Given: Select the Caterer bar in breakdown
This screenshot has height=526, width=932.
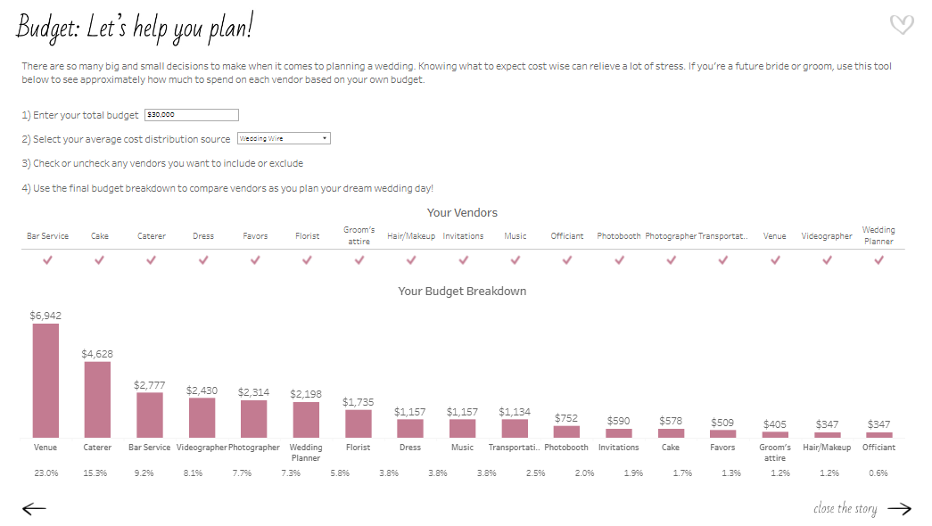Looking at the screenshot, I should pyautogui.click(x=97, y=399).
